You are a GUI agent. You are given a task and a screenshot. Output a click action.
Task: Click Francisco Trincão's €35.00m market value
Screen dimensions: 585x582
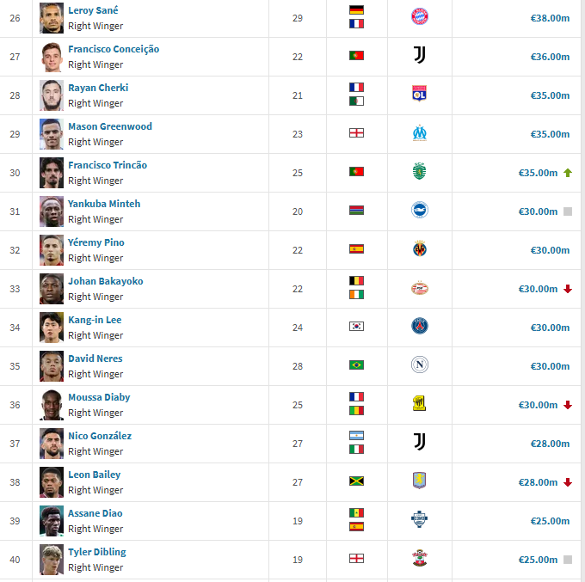point(538,173)
